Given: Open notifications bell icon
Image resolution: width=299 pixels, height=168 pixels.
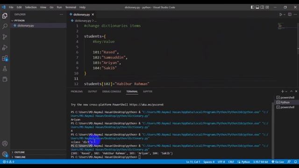Looking at the screenshot, I should (295, 162).
